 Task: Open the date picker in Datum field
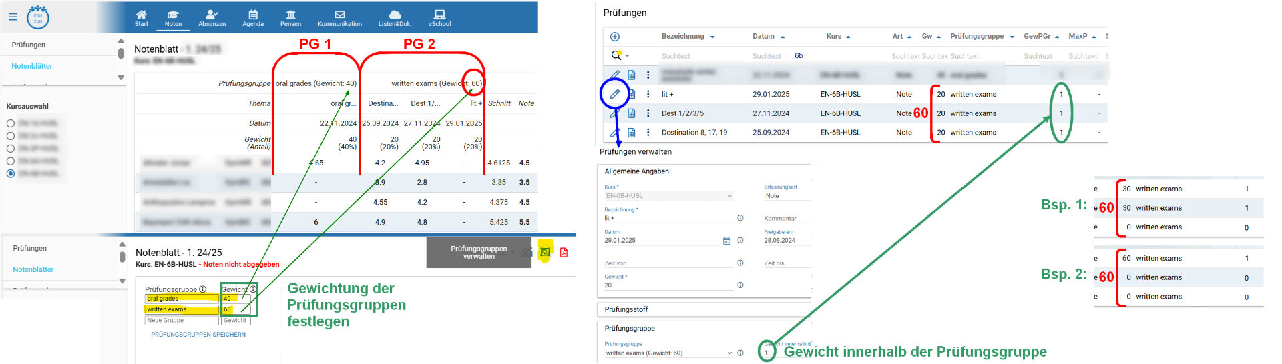pos(726,241)
